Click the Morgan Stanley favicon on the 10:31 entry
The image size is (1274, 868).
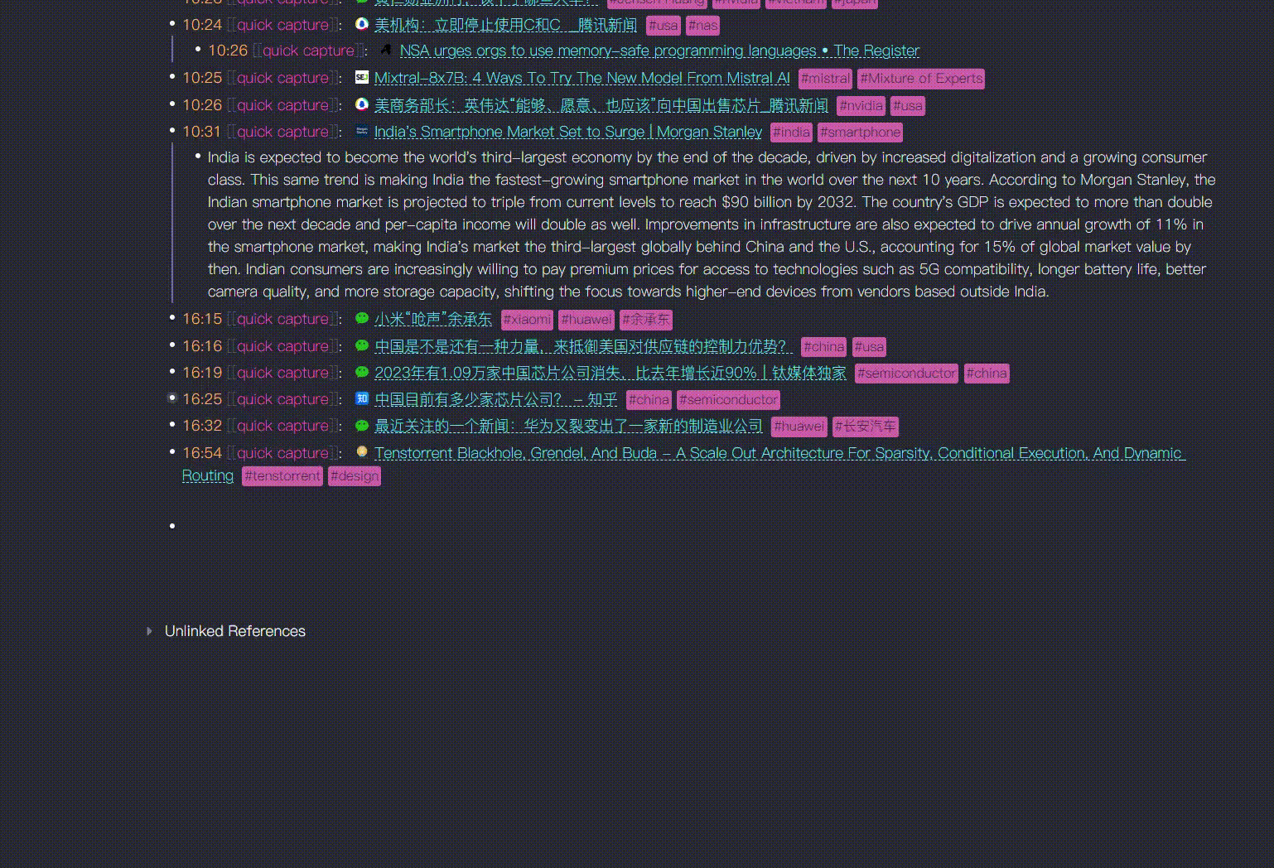click(362, 131)
